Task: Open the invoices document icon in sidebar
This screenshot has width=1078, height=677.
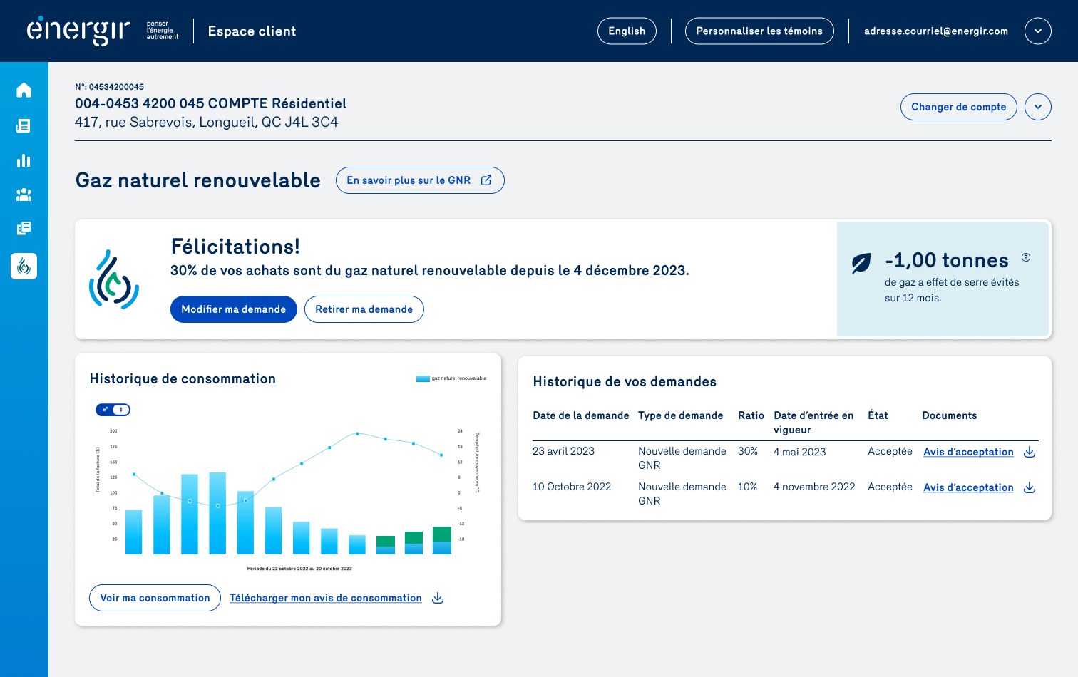Action: tap(24, 125)
